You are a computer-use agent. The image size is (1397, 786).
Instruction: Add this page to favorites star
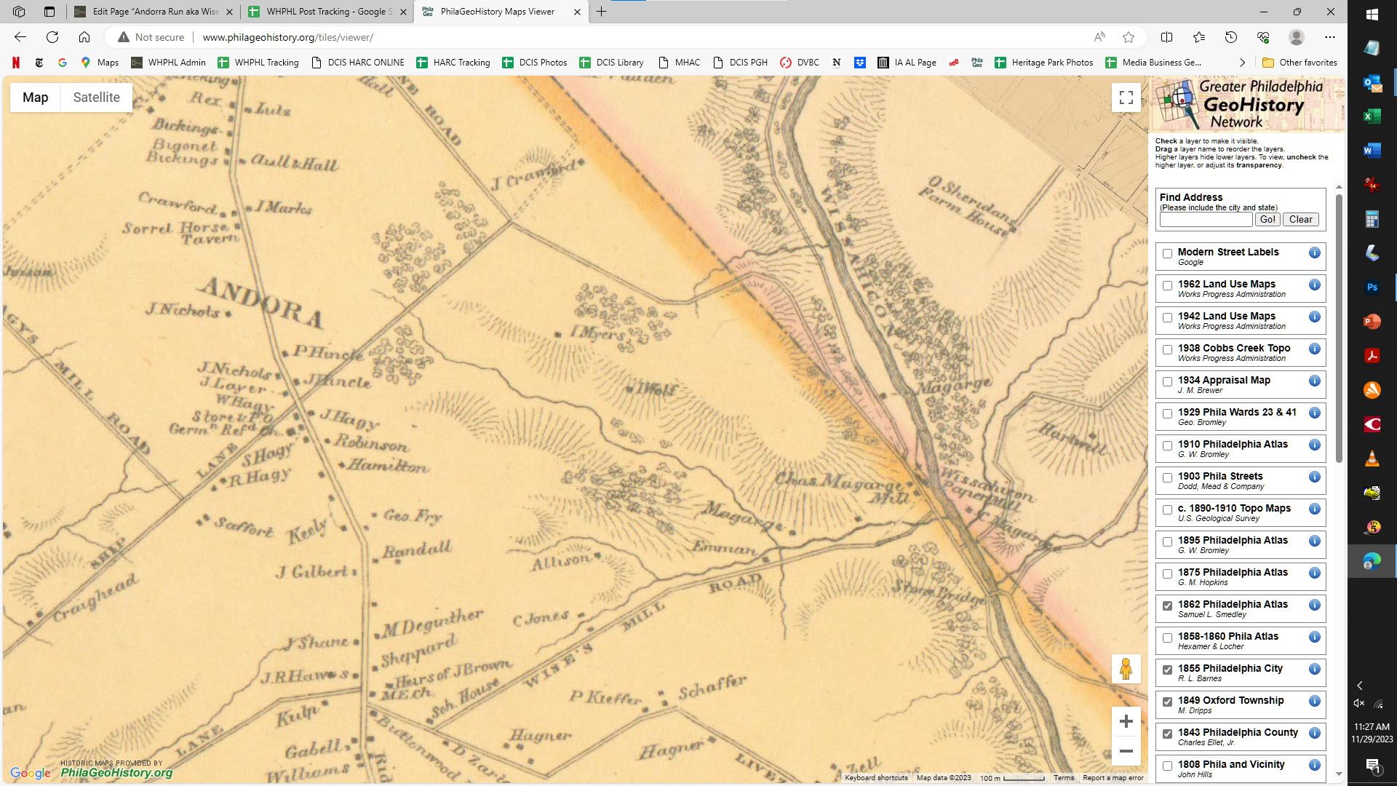click(1129, 37)
